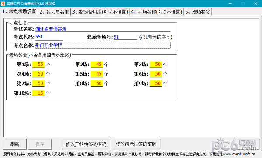The height and width of the screenshot is (158, 262).
Task: Select the 第4场 count field
Action: [38, 74]
